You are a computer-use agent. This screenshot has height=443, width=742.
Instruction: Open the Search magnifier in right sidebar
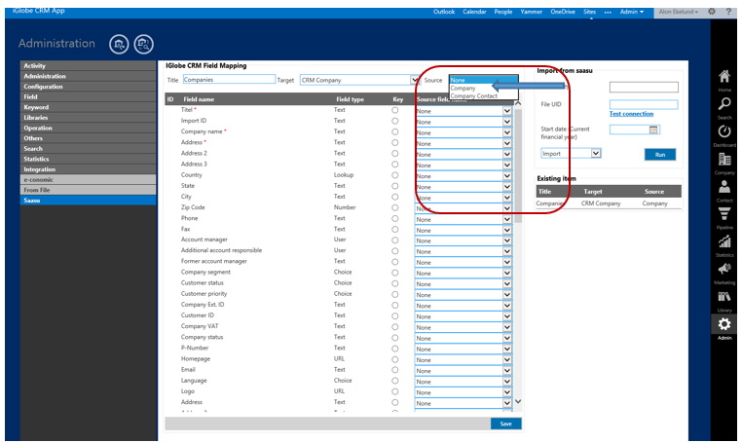(x=724, y=103)
